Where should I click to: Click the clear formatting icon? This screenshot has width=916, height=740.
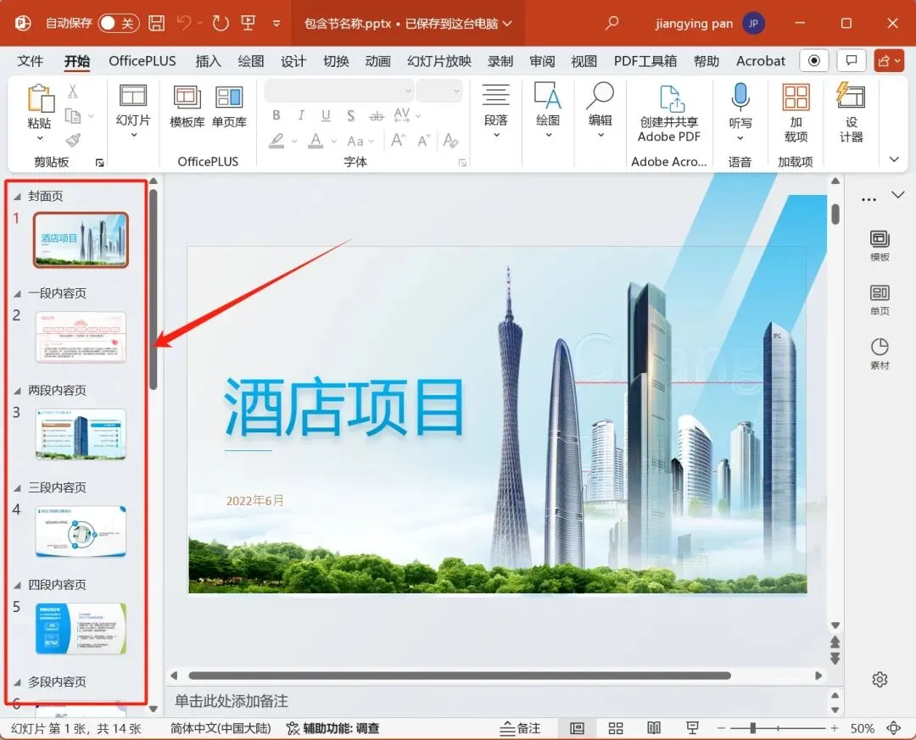(450, 140)
